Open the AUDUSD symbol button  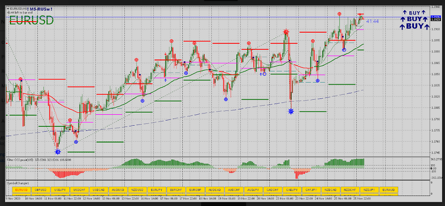click(x=118, y=190)
